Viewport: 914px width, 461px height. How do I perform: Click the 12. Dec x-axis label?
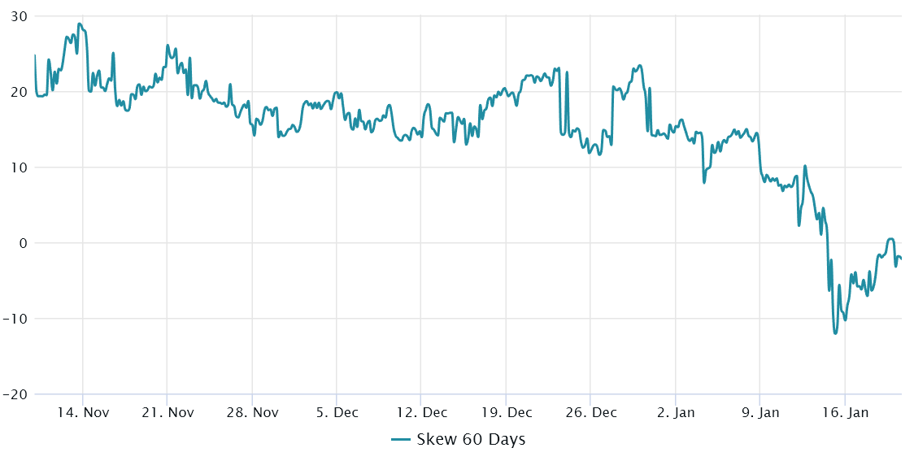click(x=421, y=413)
